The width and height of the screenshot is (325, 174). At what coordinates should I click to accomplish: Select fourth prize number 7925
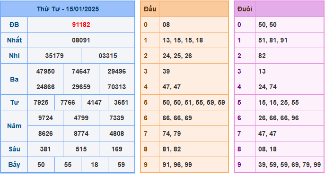[41, 102]
